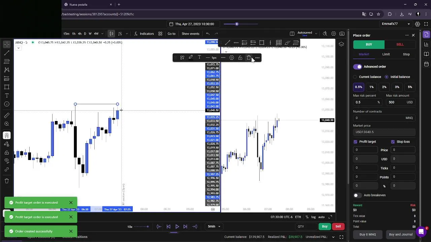Click the remove drawings trash icon in left toolbar
Image resolution: width=431 pixels, height=242 pixels.
coord(7,181)
